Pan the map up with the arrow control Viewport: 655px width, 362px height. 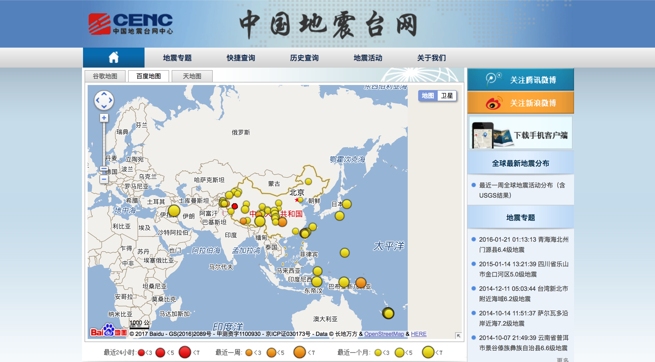tap(104, 94)
